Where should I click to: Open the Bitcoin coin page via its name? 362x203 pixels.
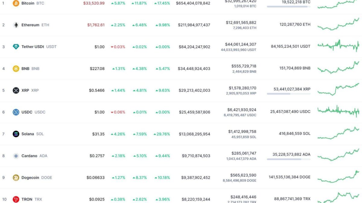pos(28,3)
